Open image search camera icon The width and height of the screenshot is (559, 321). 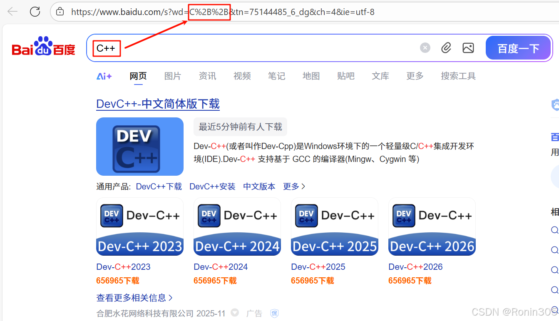coord(468,48)
